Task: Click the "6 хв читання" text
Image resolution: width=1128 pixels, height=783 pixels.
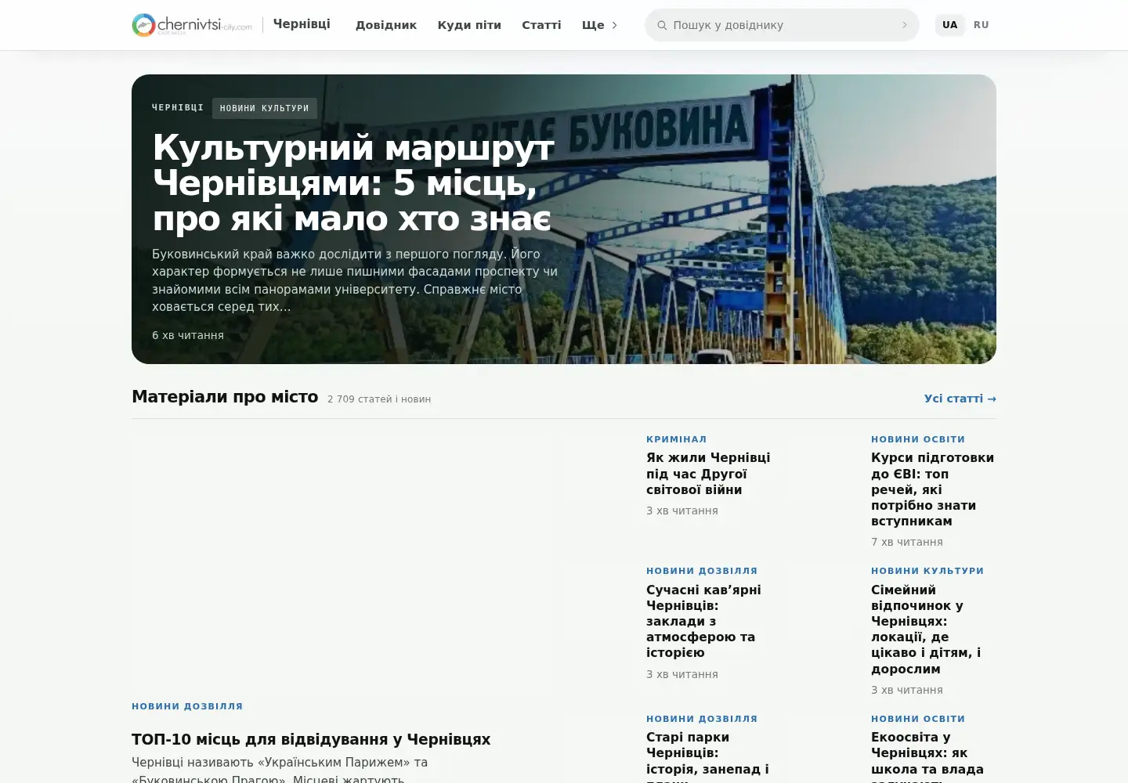Action: coord(188,335)
